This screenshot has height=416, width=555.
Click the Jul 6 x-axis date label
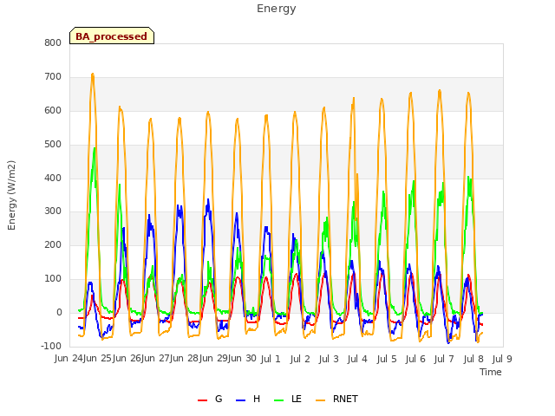tap(415, 359)
